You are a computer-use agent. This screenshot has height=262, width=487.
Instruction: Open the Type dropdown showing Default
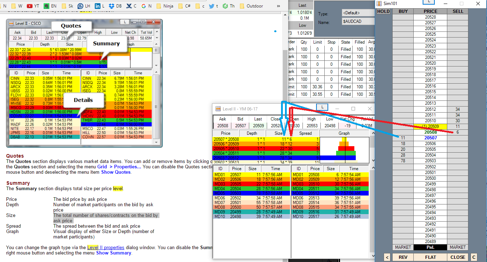(x=358, y=13)
